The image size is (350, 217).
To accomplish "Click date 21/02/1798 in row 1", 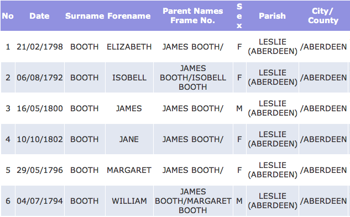I will tap(40, 47).
